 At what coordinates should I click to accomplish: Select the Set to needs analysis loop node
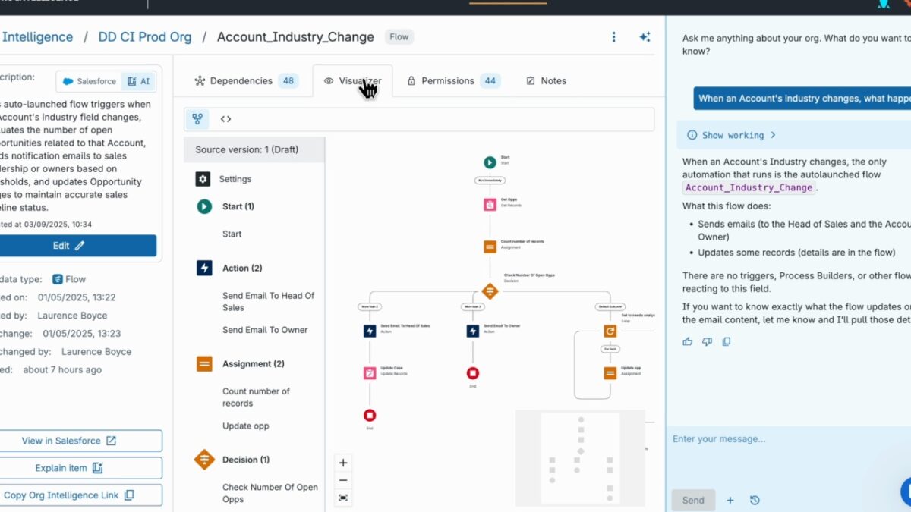coord(610,331)
